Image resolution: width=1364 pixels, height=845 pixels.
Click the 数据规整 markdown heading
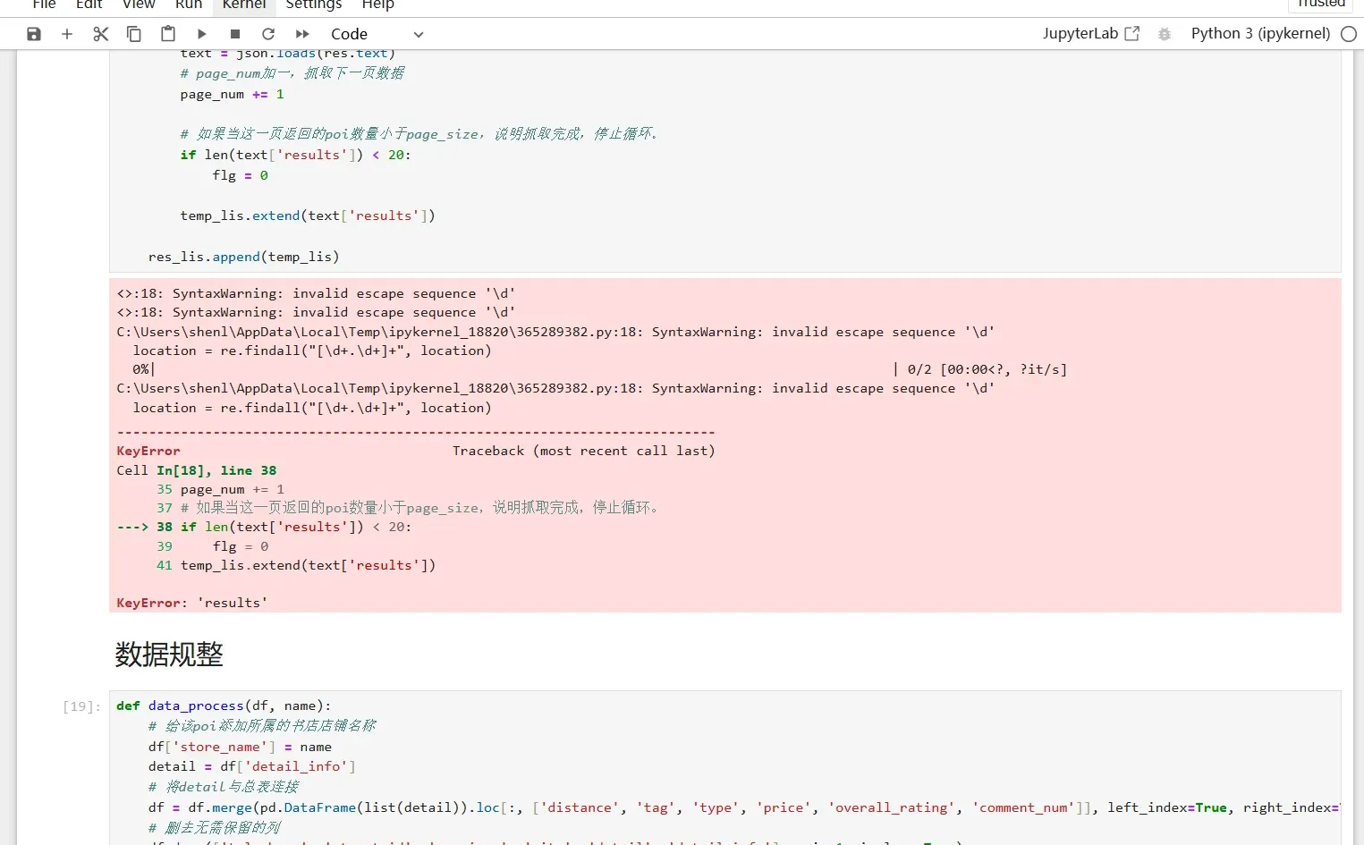[x=169, y=655]
